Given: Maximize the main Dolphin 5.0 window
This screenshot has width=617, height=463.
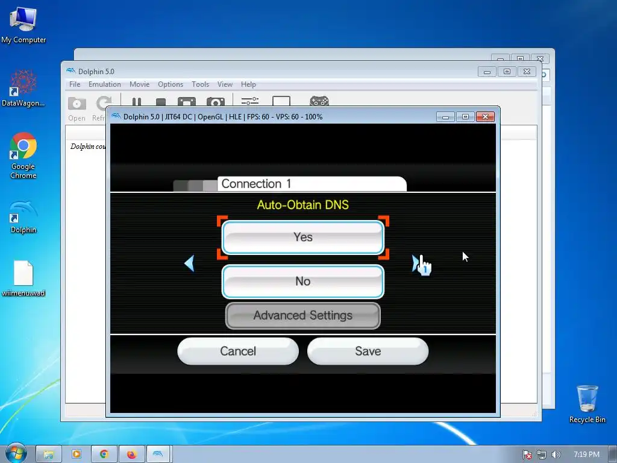Looking at the screenshot, I should click(x=507, y=72).
